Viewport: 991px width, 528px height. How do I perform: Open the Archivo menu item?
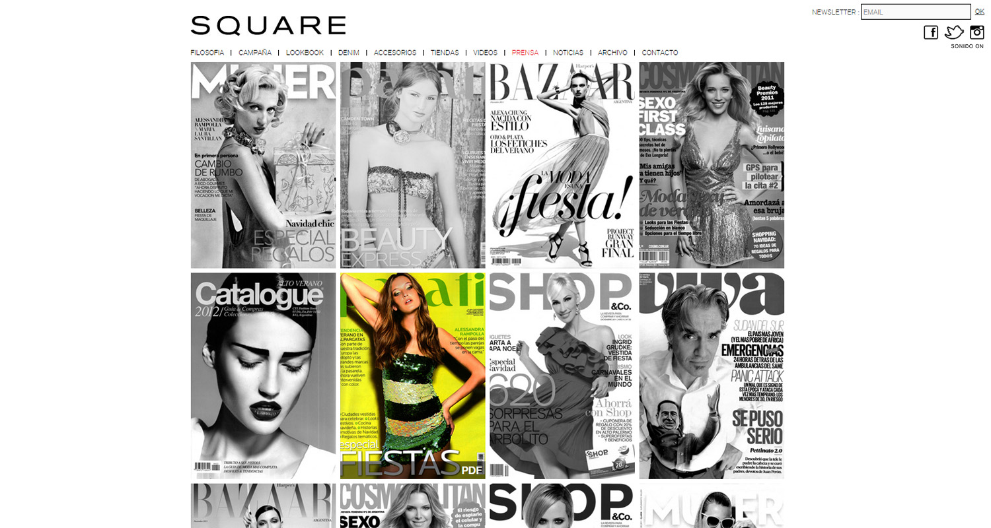tap(612, 53)
